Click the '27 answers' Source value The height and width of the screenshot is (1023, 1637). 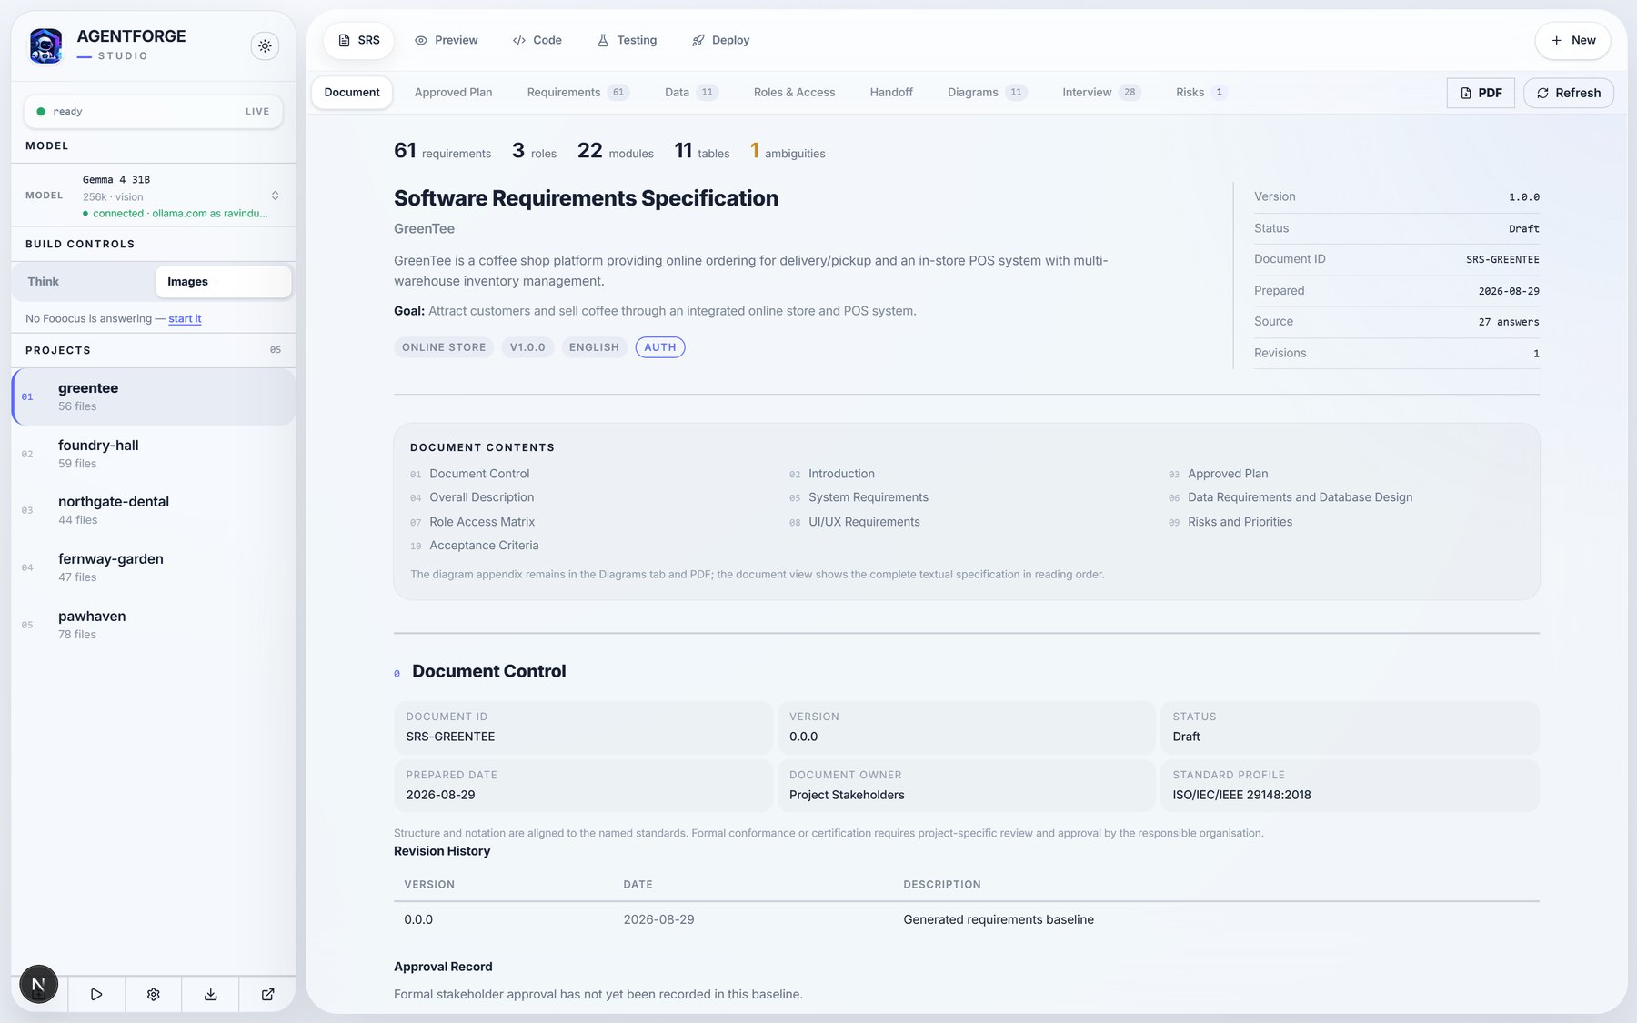1509,322
